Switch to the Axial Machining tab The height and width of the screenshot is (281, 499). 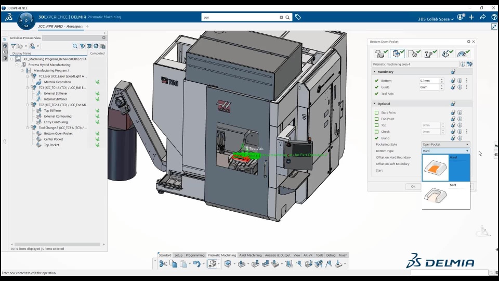coord(250,256)
